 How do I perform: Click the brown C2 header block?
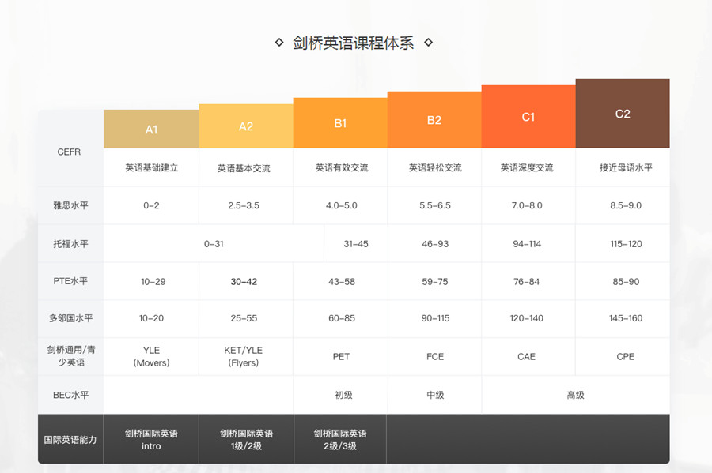click(623, 114)
